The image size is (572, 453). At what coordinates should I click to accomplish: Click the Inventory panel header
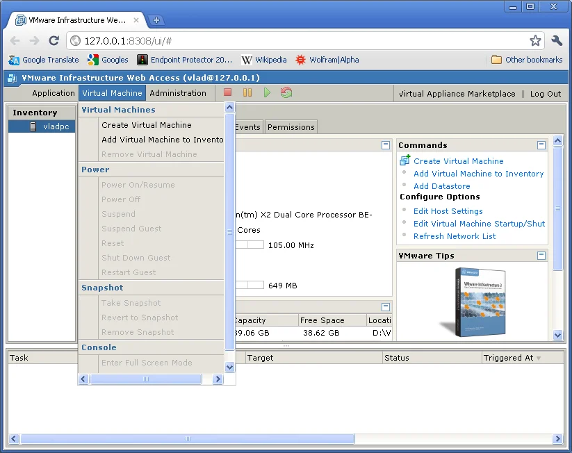tap(42, 113)
